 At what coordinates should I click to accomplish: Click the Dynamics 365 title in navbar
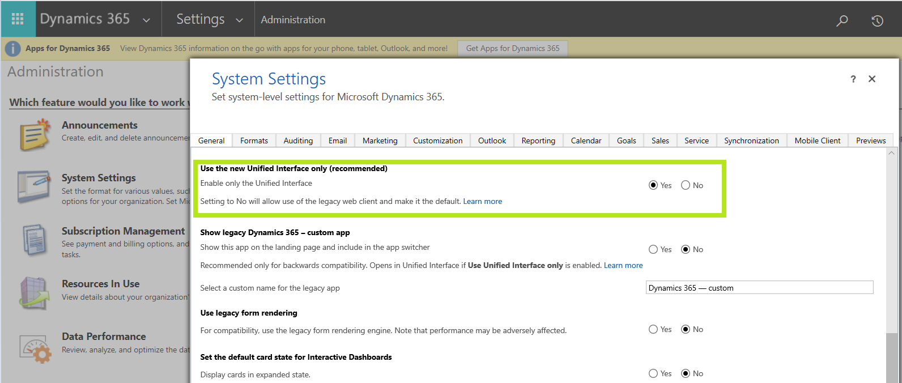click(x=85, y=19)
